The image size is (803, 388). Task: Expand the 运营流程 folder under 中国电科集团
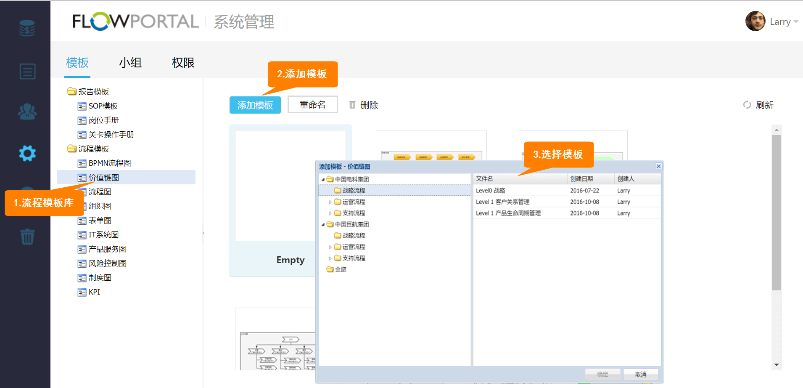coord(330,202)
